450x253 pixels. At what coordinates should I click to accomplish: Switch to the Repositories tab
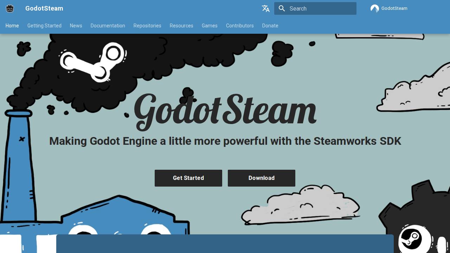[147, 26]
